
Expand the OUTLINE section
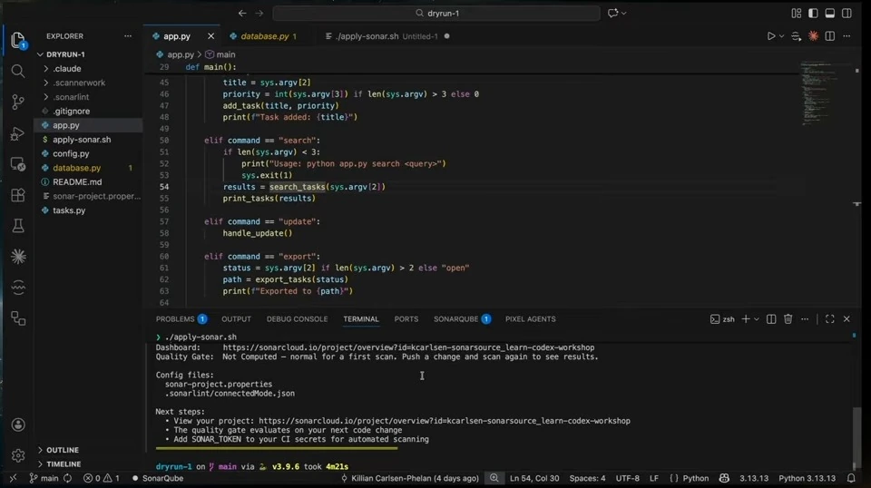tap(63, 450)
